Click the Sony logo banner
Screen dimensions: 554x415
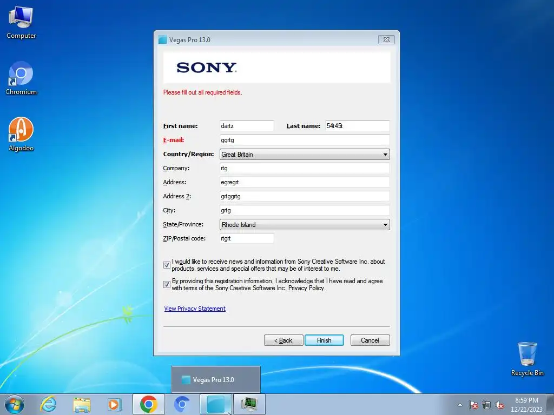coord(276,68)
